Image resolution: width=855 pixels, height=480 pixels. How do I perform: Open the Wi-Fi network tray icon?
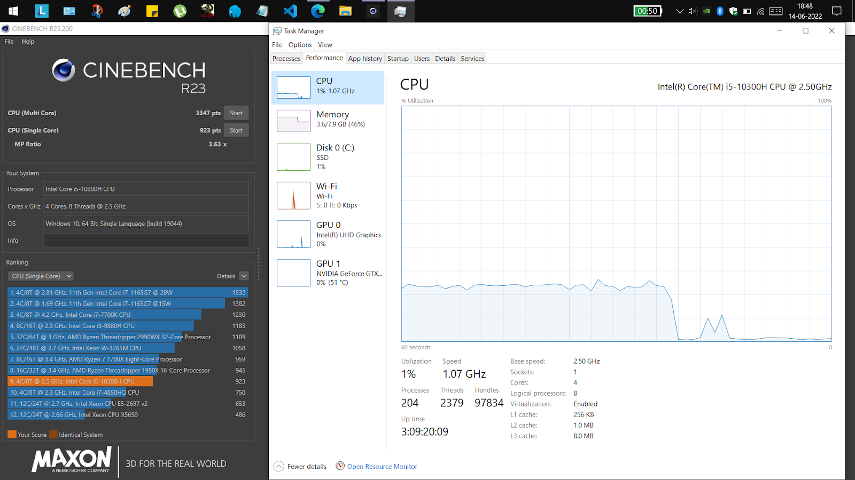coord(760,11)
